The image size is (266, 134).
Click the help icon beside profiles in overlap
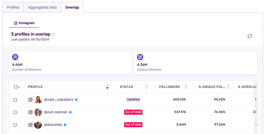tap(54, 35)
